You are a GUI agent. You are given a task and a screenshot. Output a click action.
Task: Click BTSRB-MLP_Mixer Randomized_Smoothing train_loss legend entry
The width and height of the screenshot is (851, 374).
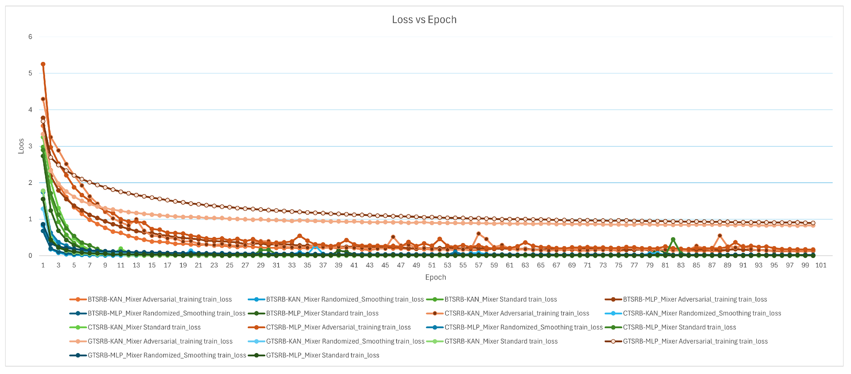coord(166,313)
